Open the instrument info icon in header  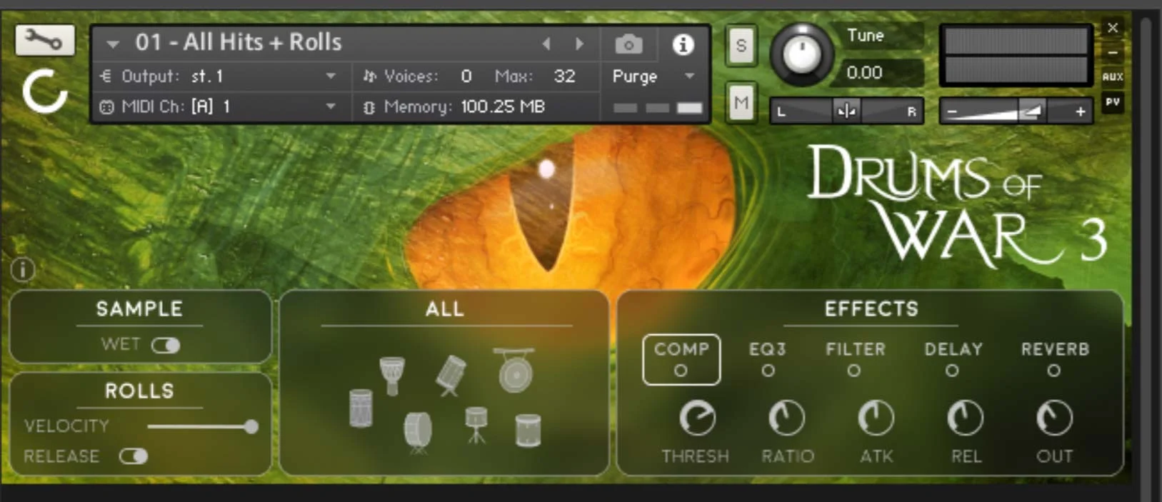coord(683,44)
